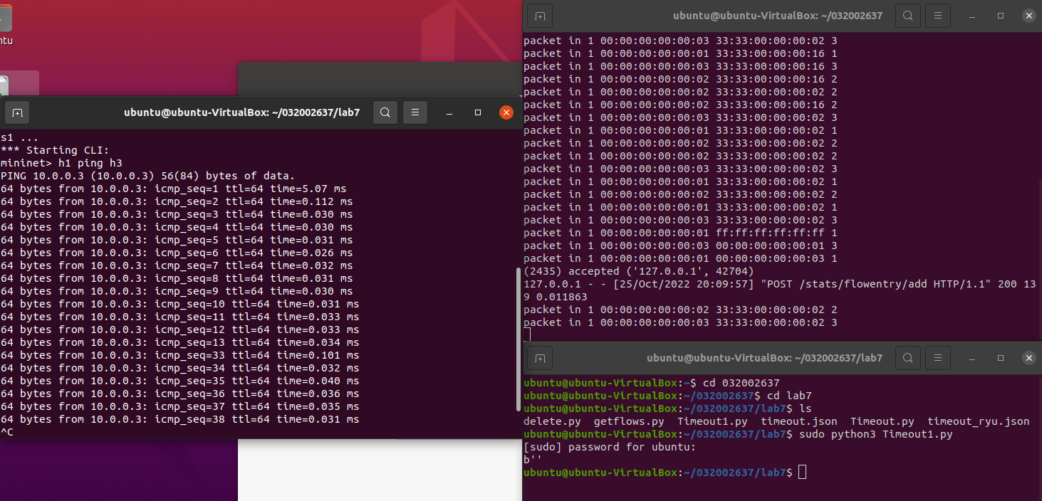This screenshot has width=1042, height=501.
Task: Open new tab in bottom-right lab7 terminal
Action: 540,357
